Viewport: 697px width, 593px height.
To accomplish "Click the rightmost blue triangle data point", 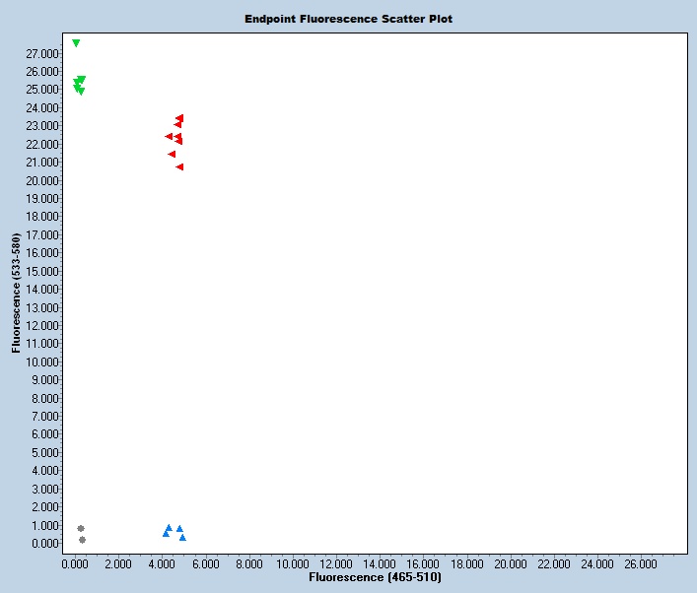I will [183, 537].
